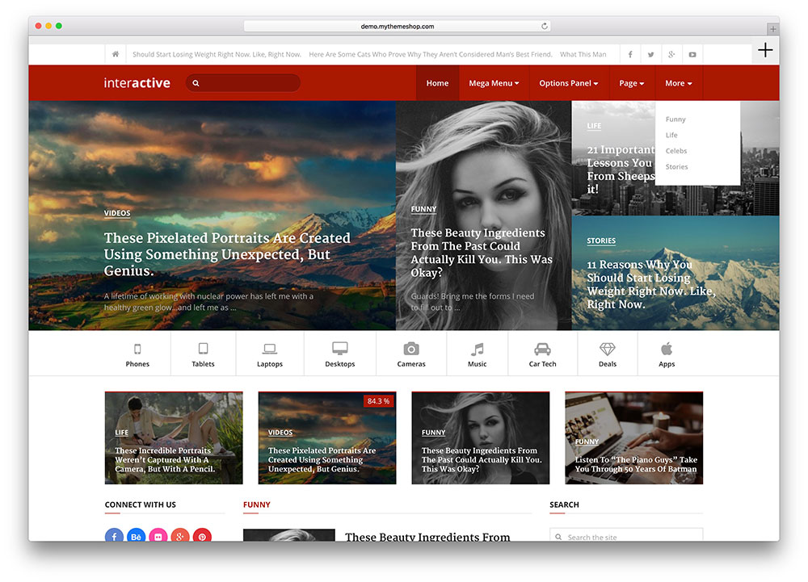This screenshot has width=808, height=582.
Task: Open the YouTube icon in the top bar
Action: 692,54
